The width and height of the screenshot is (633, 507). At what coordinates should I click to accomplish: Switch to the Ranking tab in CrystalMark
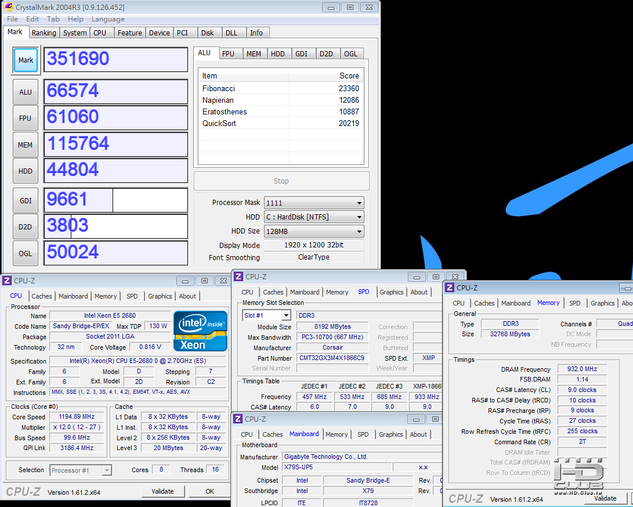pyautogui.click(x=44, y=33)
